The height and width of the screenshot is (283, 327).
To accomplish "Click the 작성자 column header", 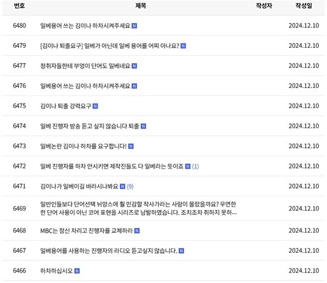I will 264,5.
